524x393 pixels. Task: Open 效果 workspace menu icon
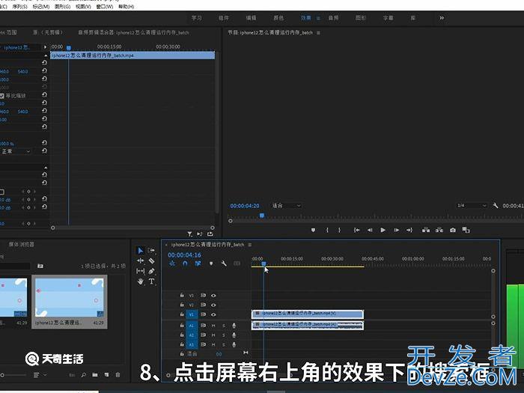point(318,18)
